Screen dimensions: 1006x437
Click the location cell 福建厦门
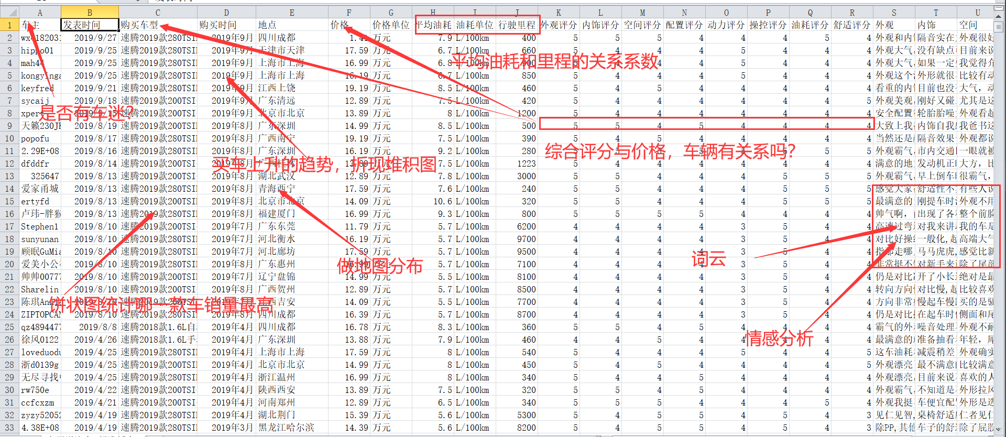[292, 214]
